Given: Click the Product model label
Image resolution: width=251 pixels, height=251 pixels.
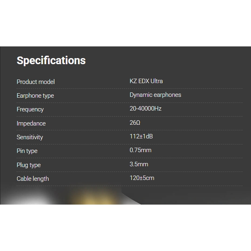Looking at the screenshot, I should pyautogui.click(x=36, y=82).
